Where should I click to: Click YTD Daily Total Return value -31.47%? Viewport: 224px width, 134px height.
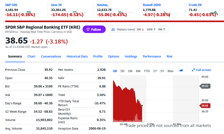pyautogui.click(x=100, y=103)
